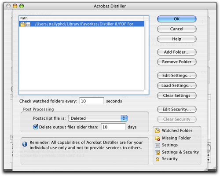The image size is (220, 176).
Task: Click Load Settings... button
Action: coord(176,85)
